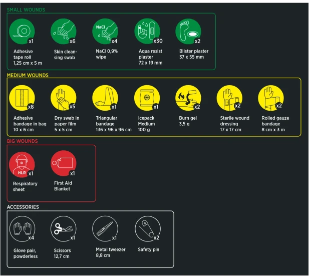The height and width of the screenshot is (279, 309).
Task: Select the Burn gel icon
Action: tap(188, 98)
